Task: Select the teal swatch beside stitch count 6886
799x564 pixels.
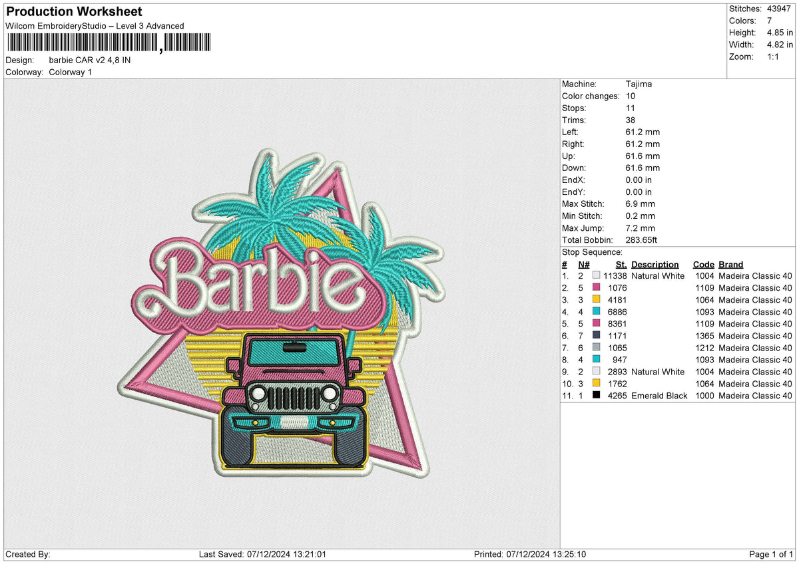Action: tap(596, 311)
